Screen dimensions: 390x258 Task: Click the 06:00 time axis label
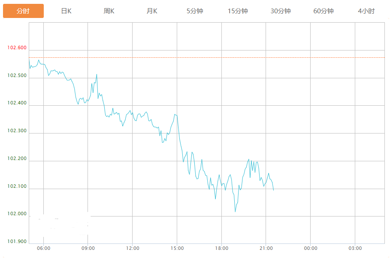point(43,248)
